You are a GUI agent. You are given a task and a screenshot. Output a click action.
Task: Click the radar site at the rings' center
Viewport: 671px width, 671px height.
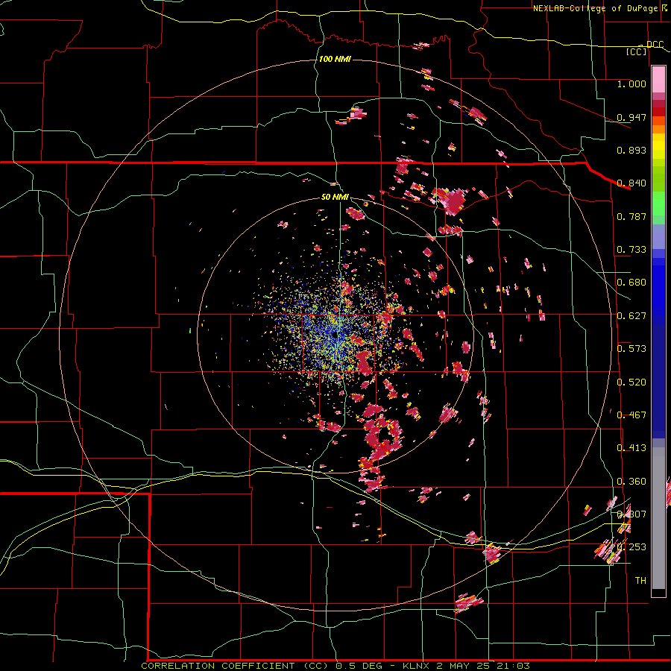pos(335,335)
